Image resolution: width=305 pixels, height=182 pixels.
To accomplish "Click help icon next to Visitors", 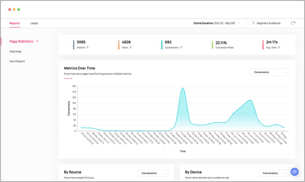I will coord(88,47).
